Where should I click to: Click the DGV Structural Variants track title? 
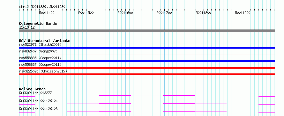coord(45,41)
